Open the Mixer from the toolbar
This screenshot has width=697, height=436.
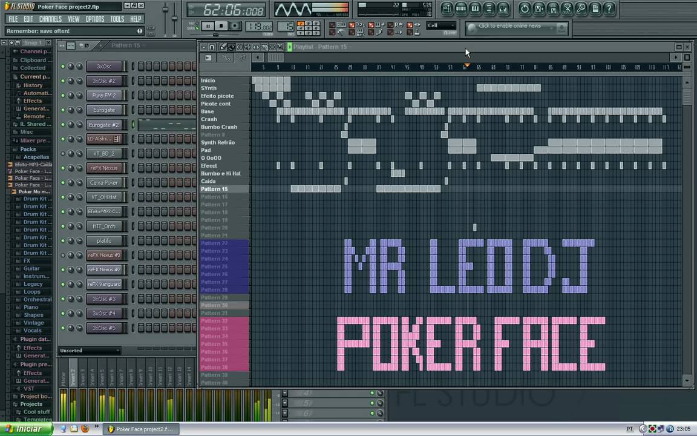[503, 8]
